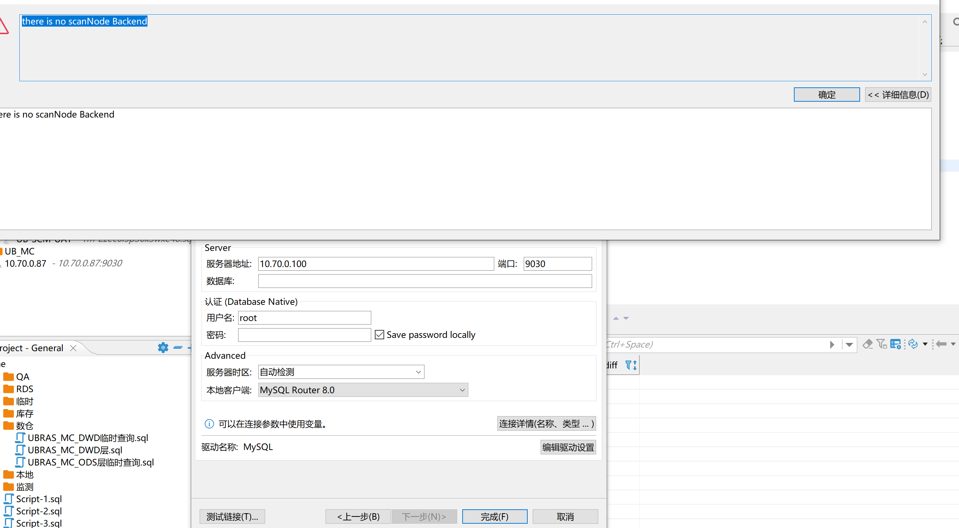Click the blue refresh arrows icon
Screen dimensions: 959x528
coord(913,344)
